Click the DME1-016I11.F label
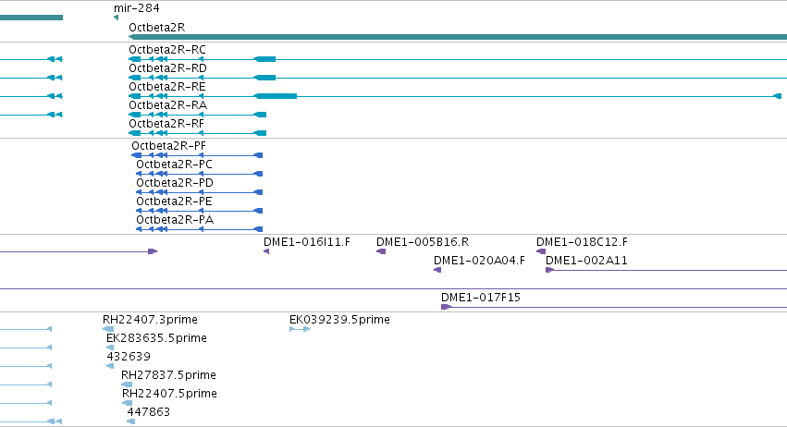The height and width of the screenshot is (427, 787). pyautogui.click(x=307, y=242)
